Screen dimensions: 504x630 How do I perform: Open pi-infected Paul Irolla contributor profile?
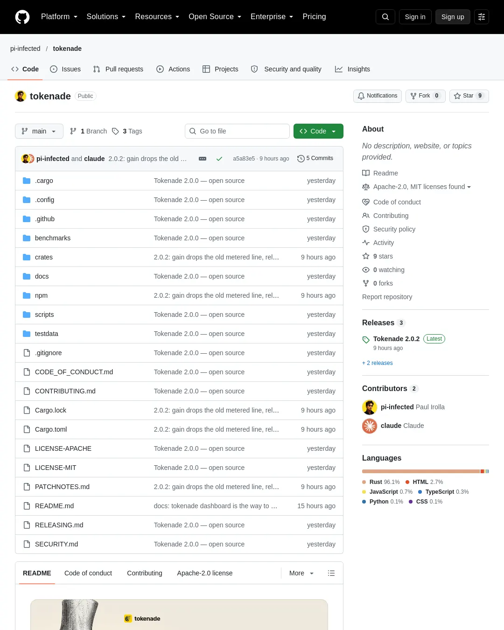point(413,407)
